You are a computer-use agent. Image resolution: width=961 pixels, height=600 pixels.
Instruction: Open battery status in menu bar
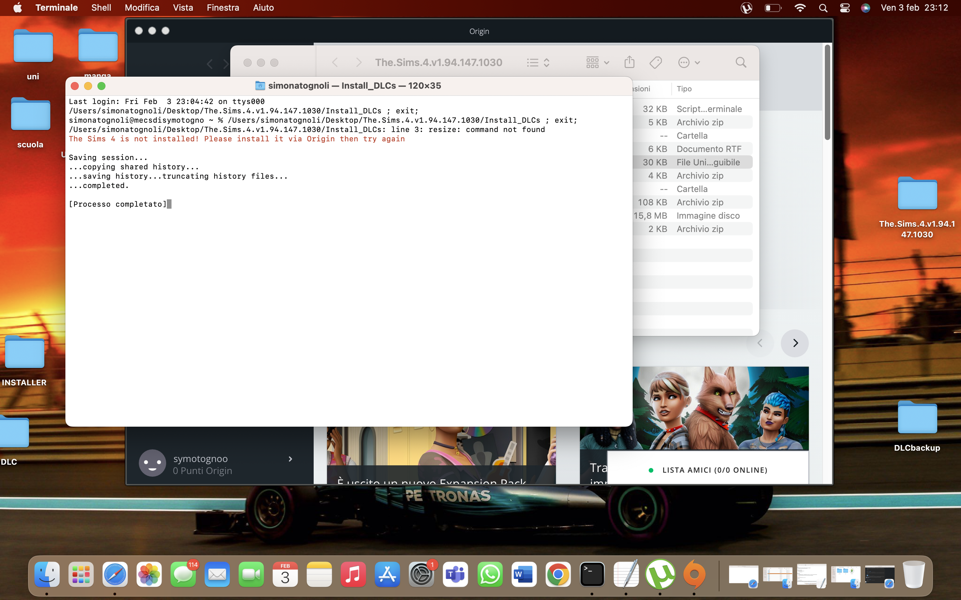click(773, 8)
